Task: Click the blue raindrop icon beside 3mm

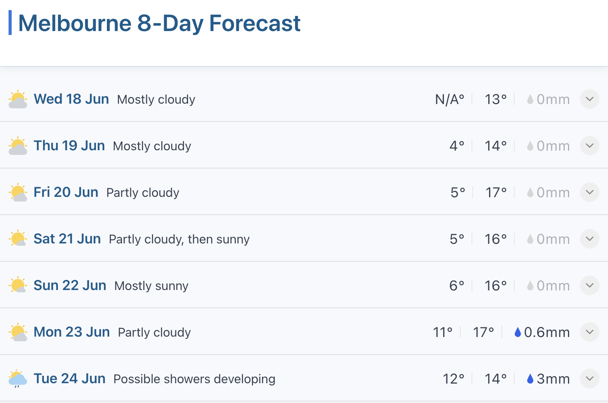Action: click(x=530, y=379)
